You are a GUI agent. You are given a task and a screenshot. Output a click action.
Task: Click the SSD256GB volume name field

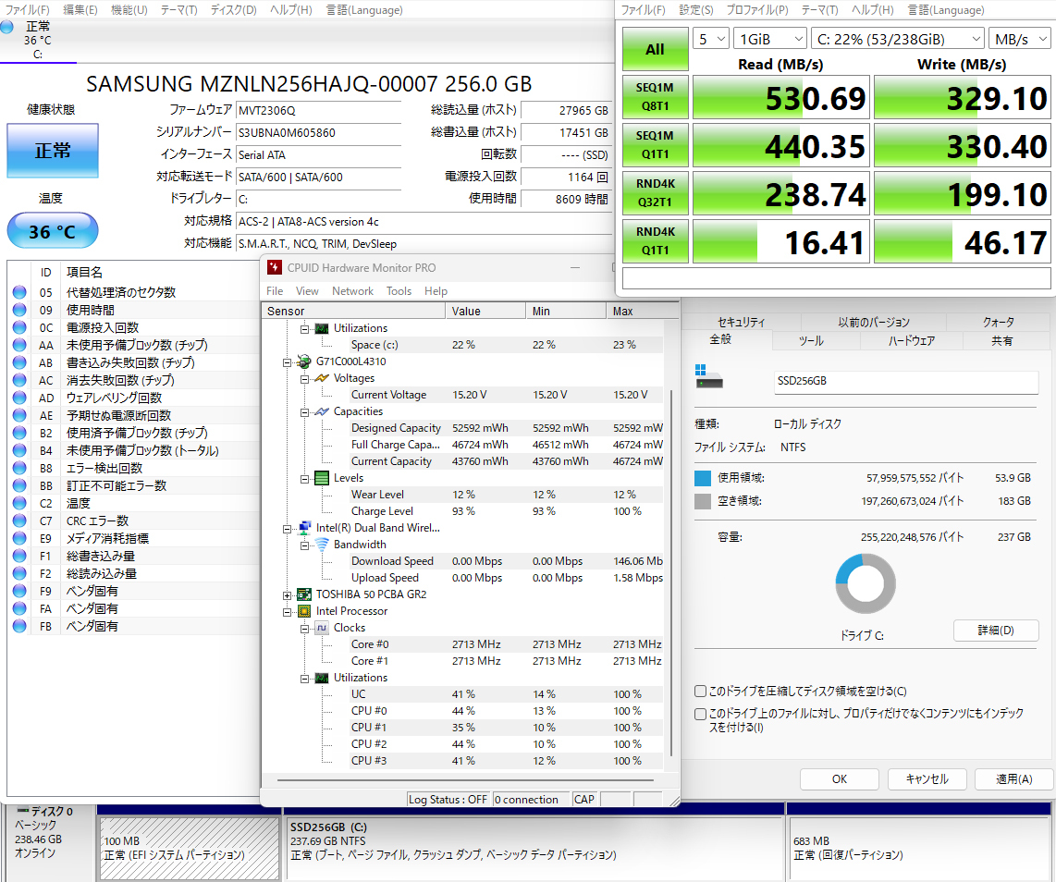(906, 381)
